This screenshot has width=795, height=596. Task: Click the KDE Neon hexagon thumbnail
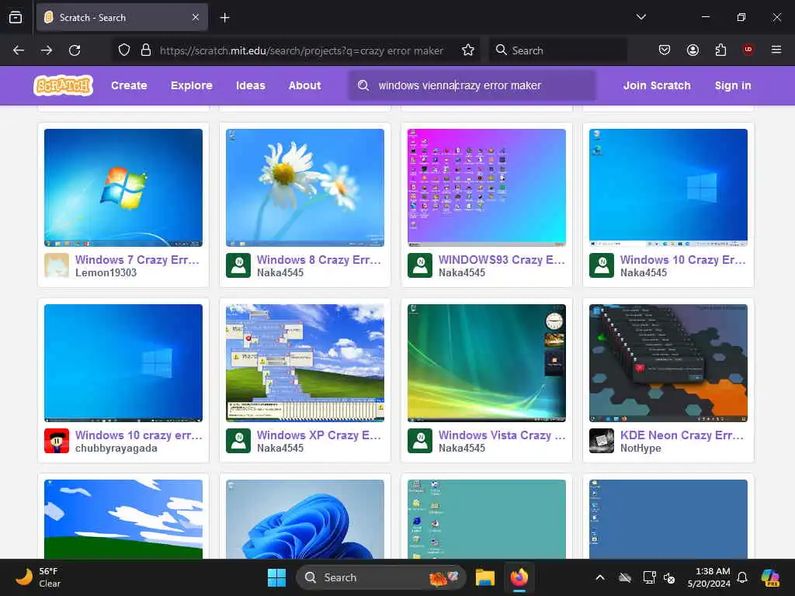[x=668, y=363]
